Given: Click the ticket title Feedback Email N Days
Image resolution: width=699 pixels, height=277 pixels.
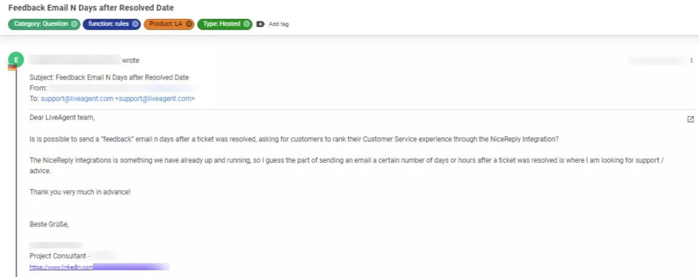Looking at the screenshot, I should [91, 8].
